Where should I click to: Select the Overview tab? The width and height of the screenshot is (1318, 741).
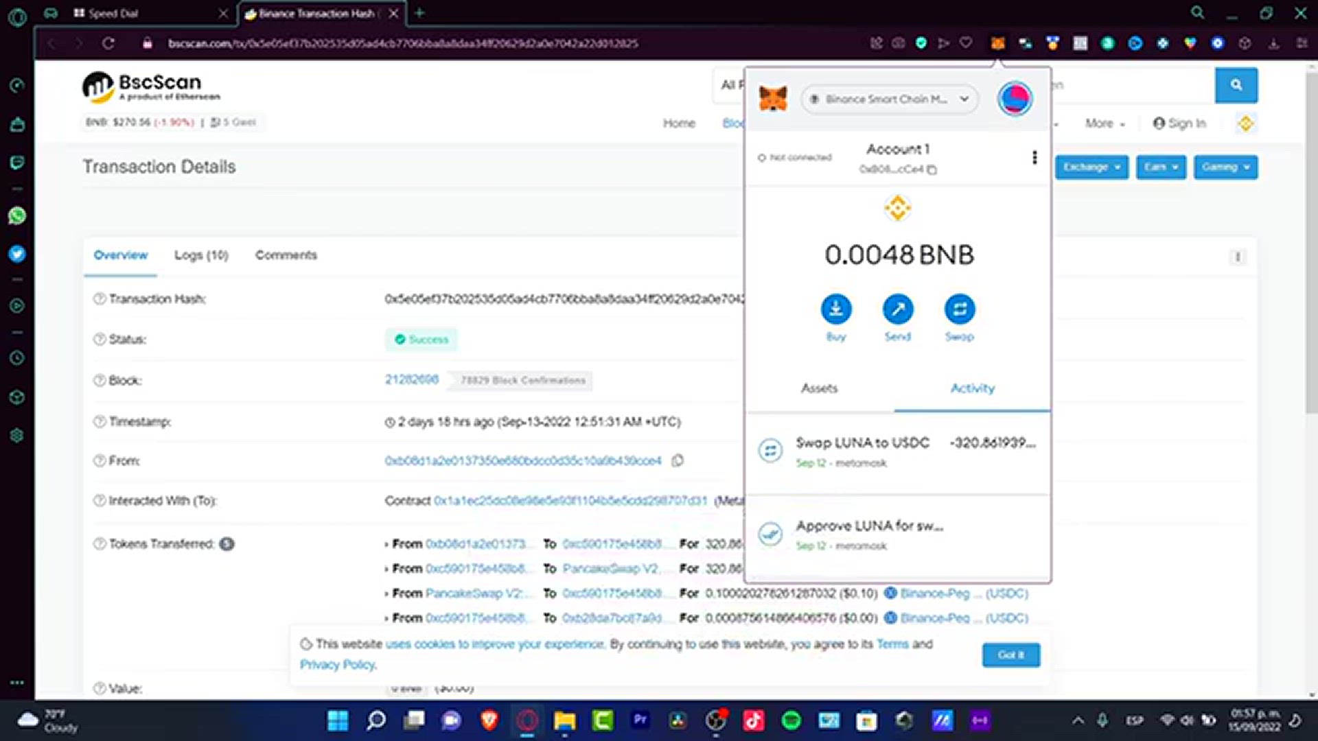tap(121, 255)
